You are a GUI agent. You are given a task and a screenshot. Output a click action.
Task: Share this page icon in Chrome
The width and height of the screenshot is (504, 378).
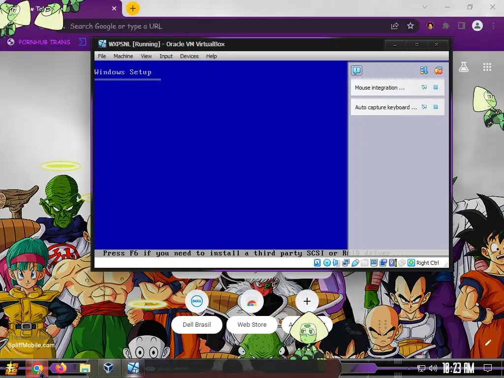[395, 26]
